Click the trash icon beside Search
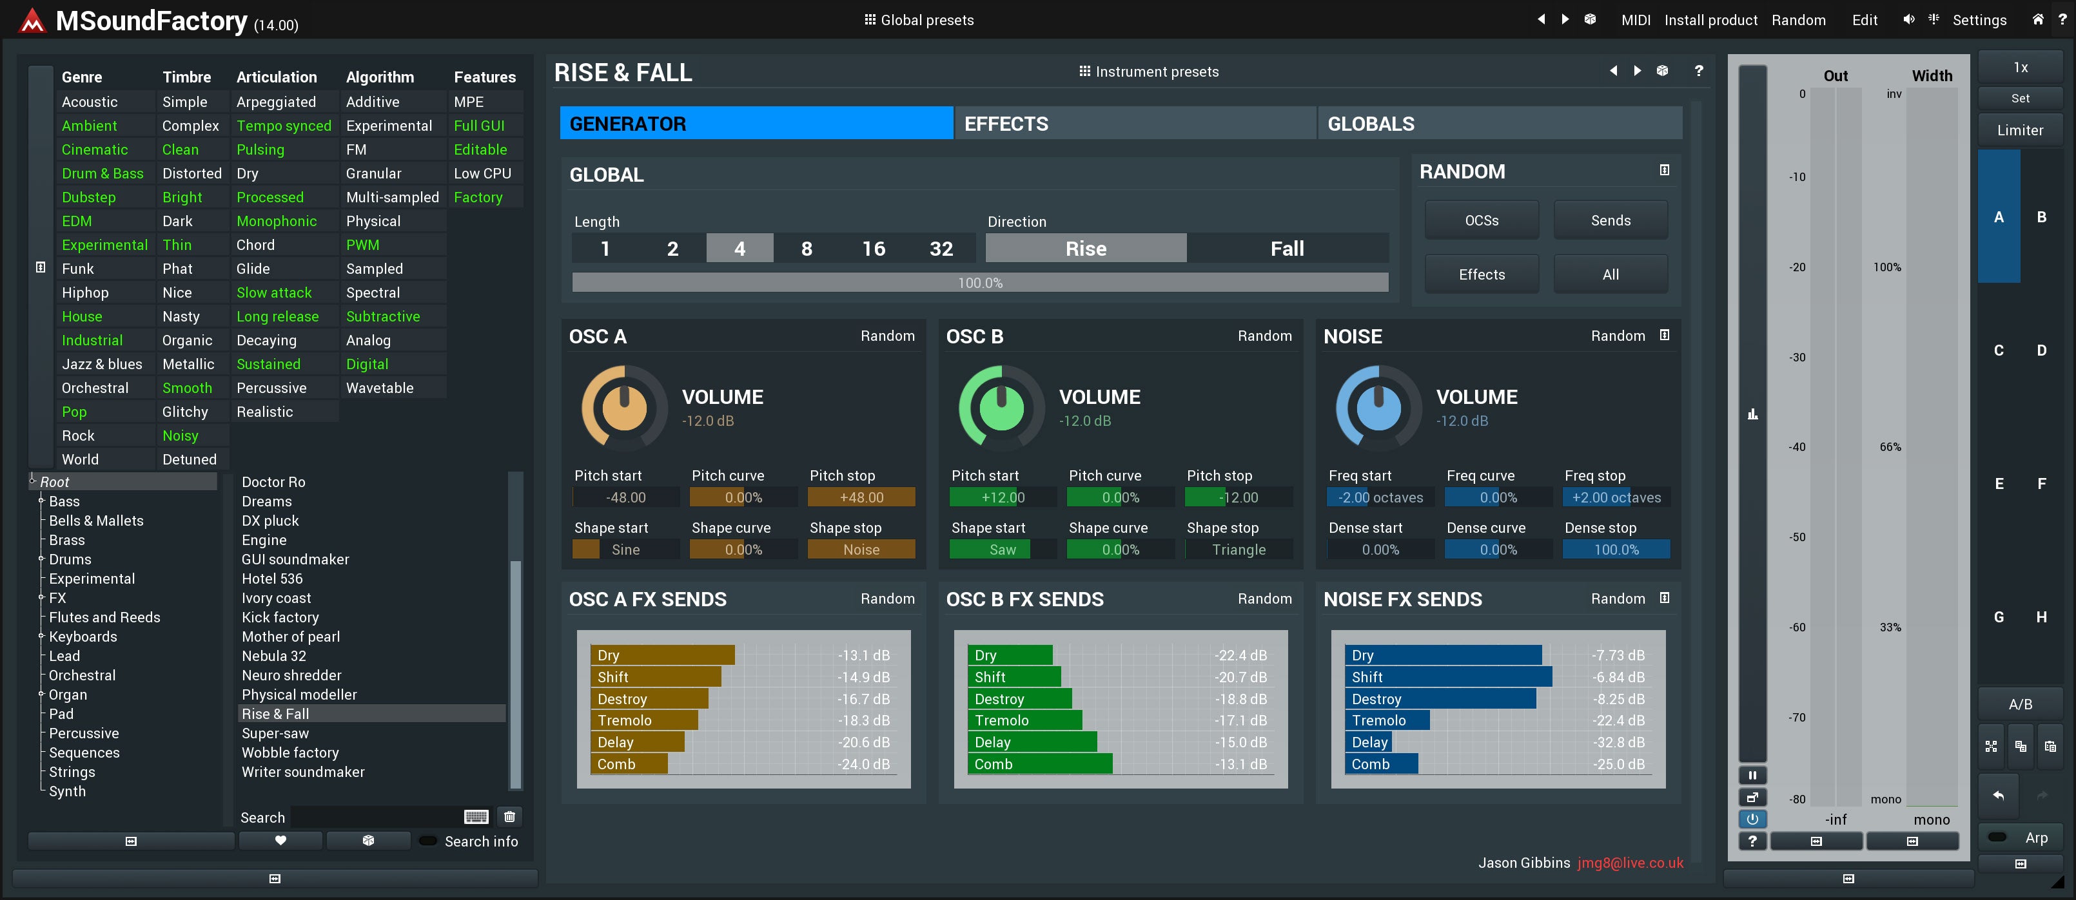 (509, 817)
